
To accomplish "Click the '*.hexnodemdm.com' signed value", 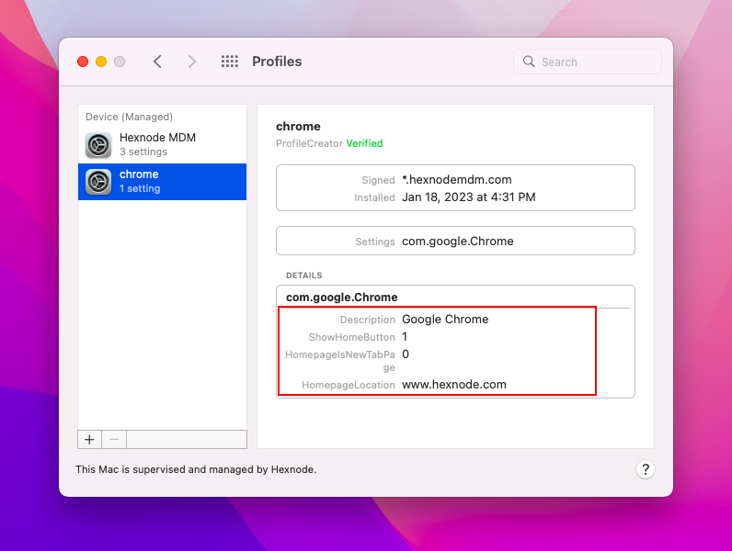I will click(456, 179).
